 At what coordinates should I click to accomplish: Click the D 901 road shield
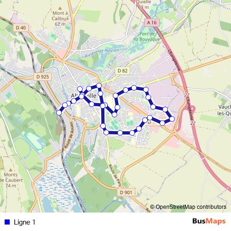click(x=126, y=192)
